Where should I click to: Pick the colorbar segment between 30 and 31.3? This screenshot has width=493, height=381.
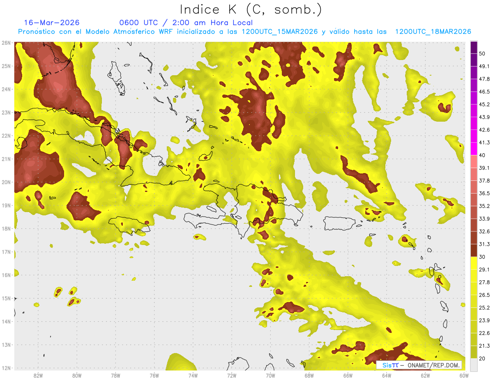(x=474, y=251)
